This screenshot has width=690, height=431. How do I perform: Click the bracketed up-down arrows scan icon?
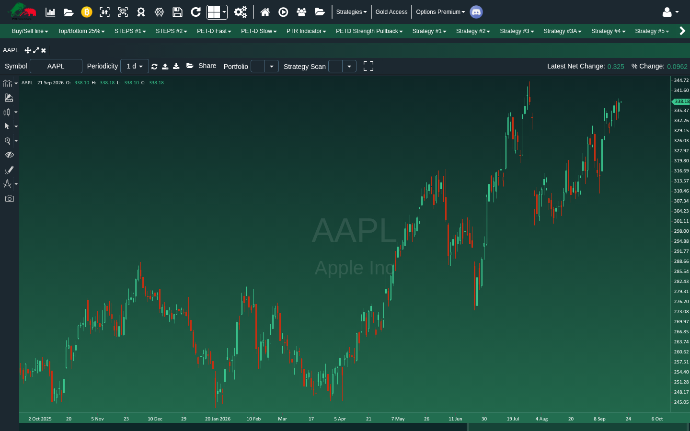coord(104,12)
